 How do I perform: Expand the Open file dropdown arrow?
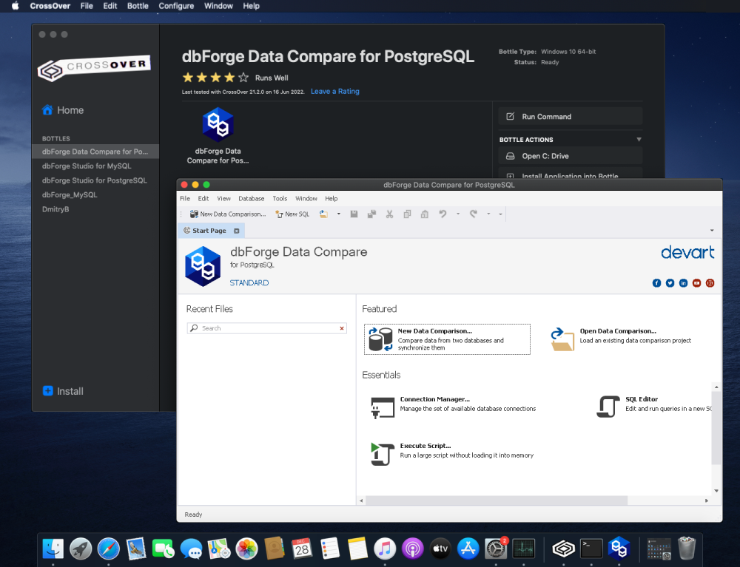[338, 214]
